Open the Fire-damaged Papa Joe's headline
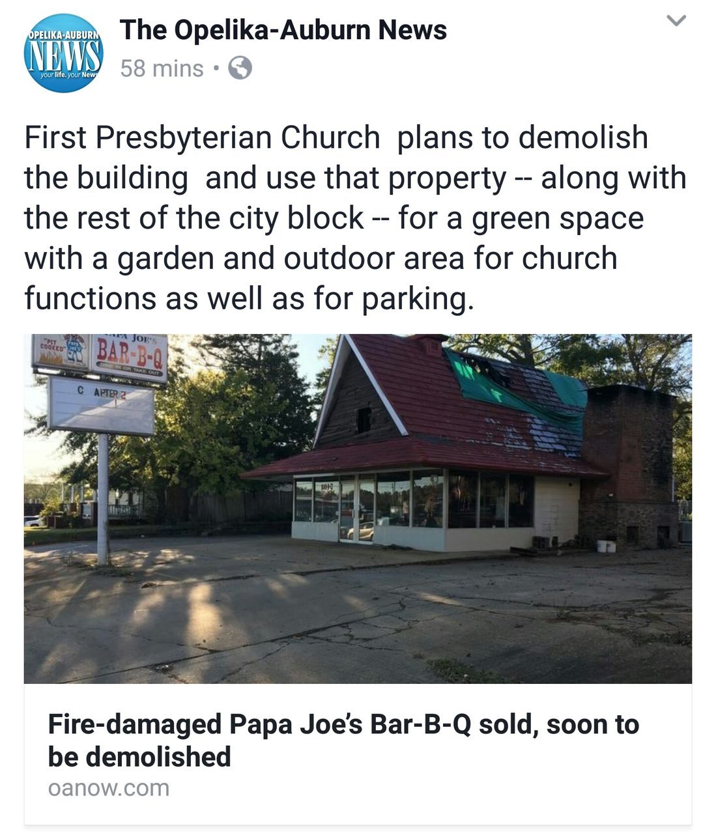716x833 pixels. click(x=343, y=741)
